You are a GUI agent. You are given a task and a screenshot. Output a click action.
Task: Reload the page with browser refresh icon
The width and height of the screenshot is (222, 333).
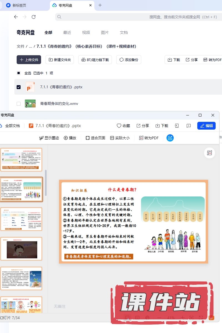pos(34,17)
